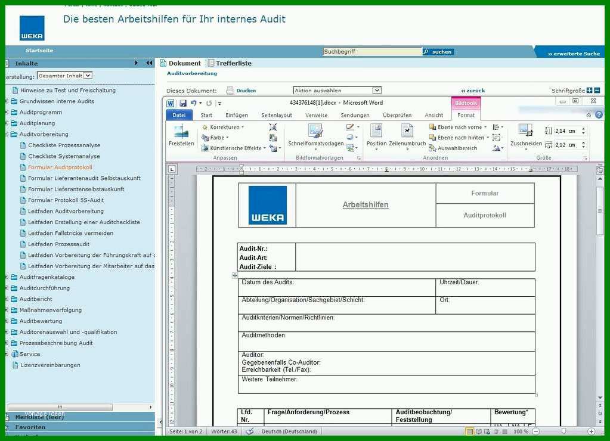Click the picture layout icon

tap(352, 148)
